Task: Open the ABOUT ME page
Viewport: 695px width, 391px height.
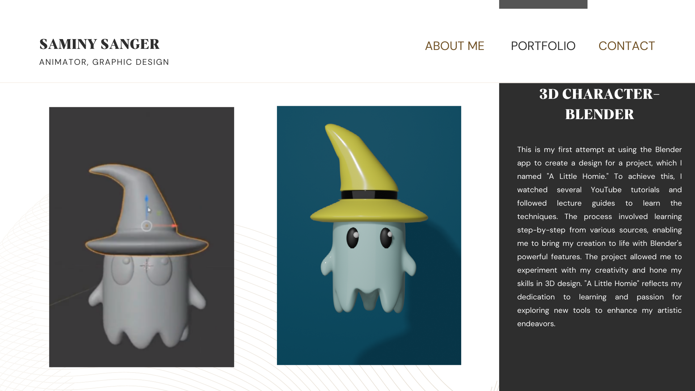Action: click(454, 46)
